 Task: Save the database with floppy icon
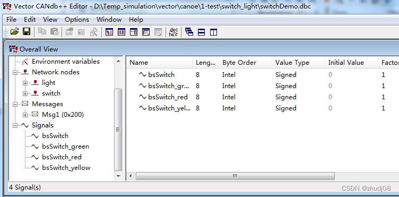[x=27, y=31]
